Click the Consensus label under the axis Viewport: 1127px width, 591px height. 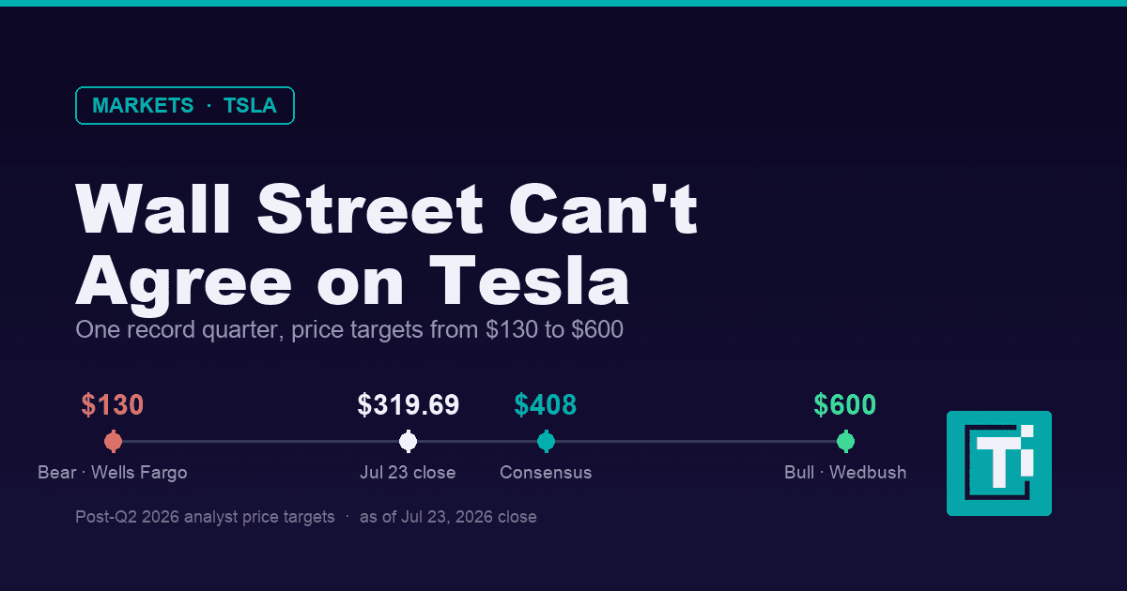546,473
